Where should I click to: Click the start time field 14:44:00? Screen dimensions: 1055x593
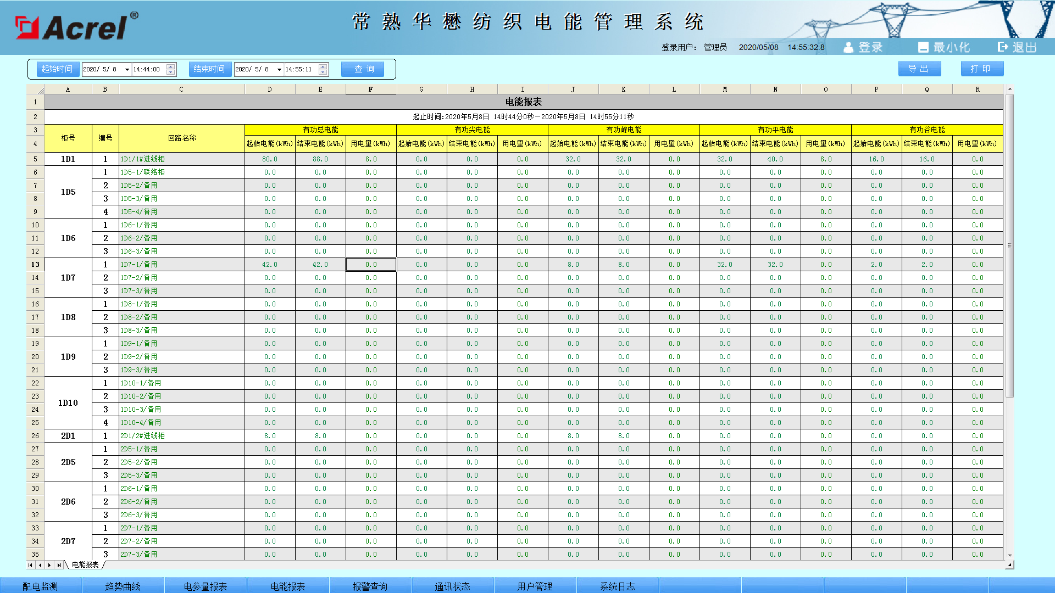coord(149,69)
